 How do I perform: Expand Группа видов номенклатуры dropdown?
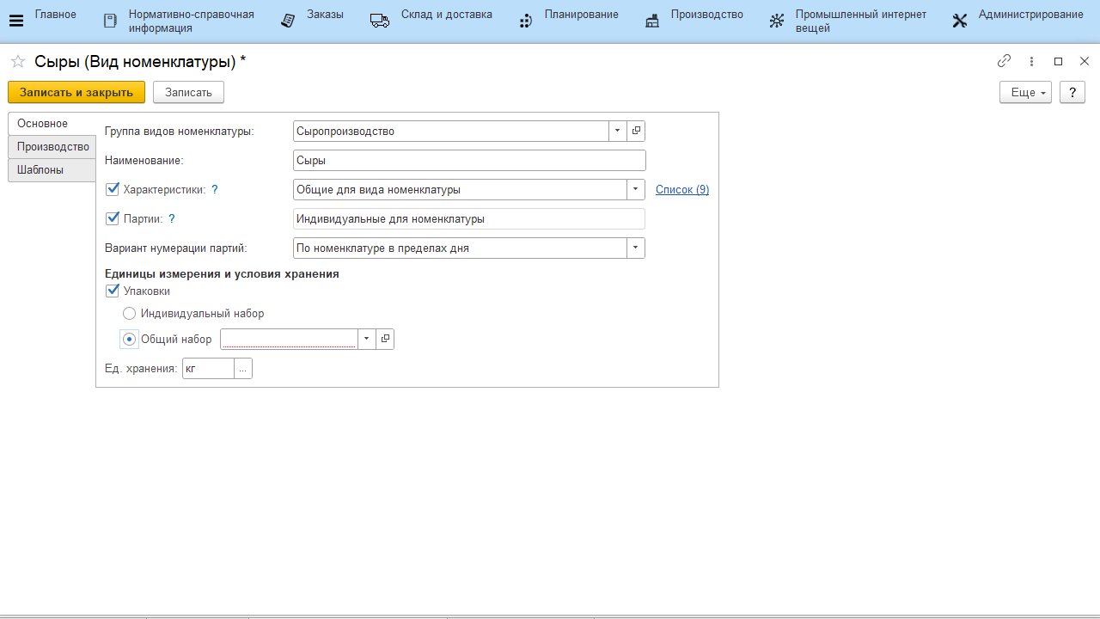[617, 132]
